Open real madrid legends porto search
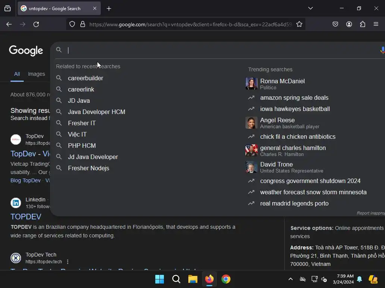The width and height of the screenshot is (385, 288). [x=294, y=204]
